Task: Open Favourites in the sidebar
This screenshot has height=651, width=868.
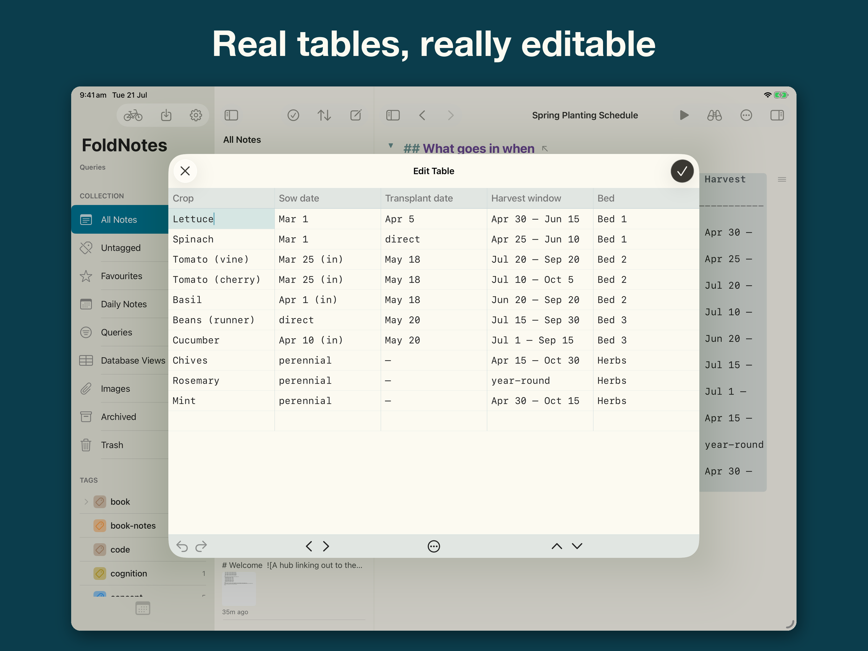Action: coord(120,276)
